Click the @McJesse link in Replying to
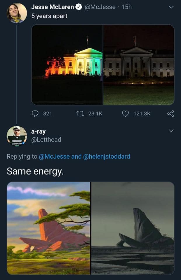The height and width of the screenshot is (280, 181). tap(54, 156)
